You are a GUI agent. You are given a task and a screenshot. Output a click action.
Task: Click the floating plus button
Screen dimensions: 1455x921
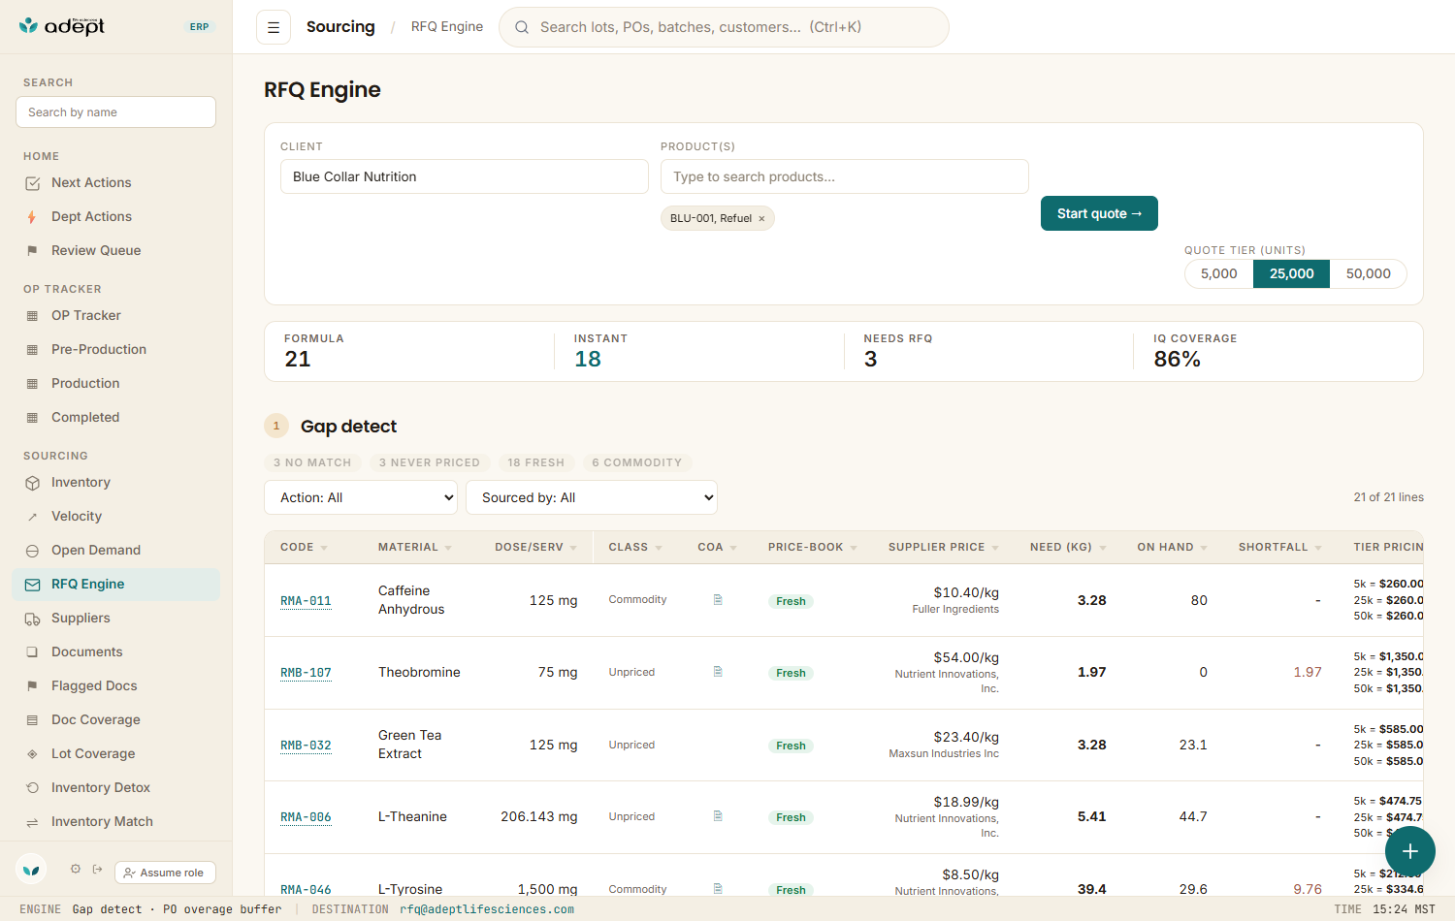1410,851
